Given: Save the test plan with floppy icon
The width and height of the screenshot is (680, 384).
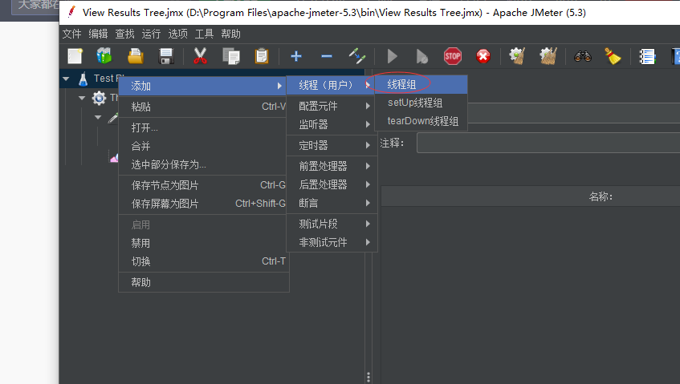Looking at the screenshot, I should [166, 56].
